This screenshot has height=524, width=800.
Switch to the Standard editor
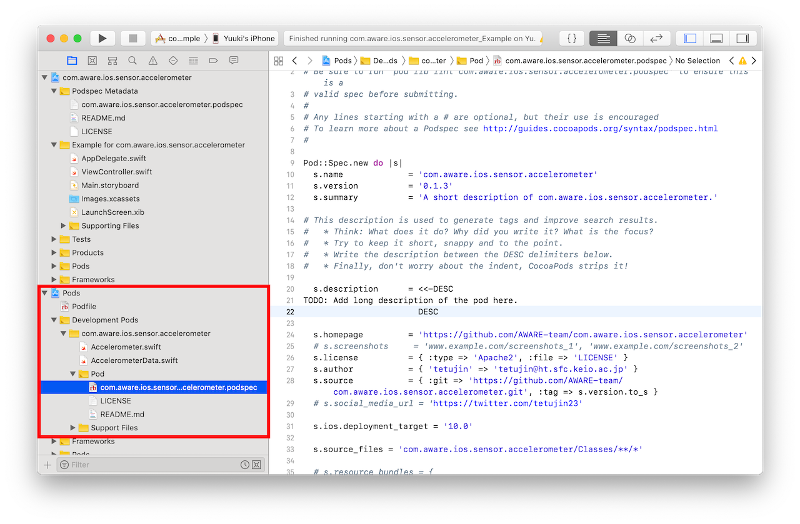(603, 39)
